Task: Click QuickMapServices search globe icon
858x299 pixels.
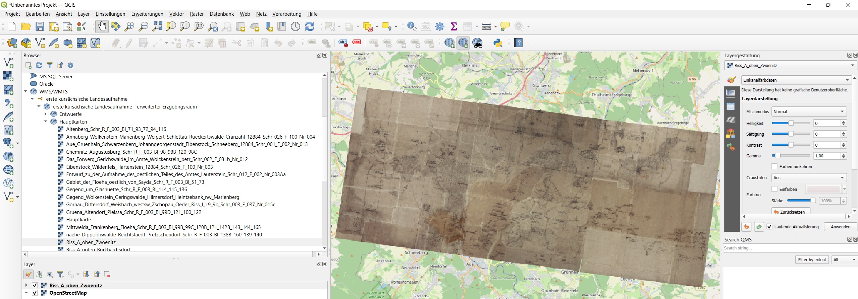Action: 463,43
